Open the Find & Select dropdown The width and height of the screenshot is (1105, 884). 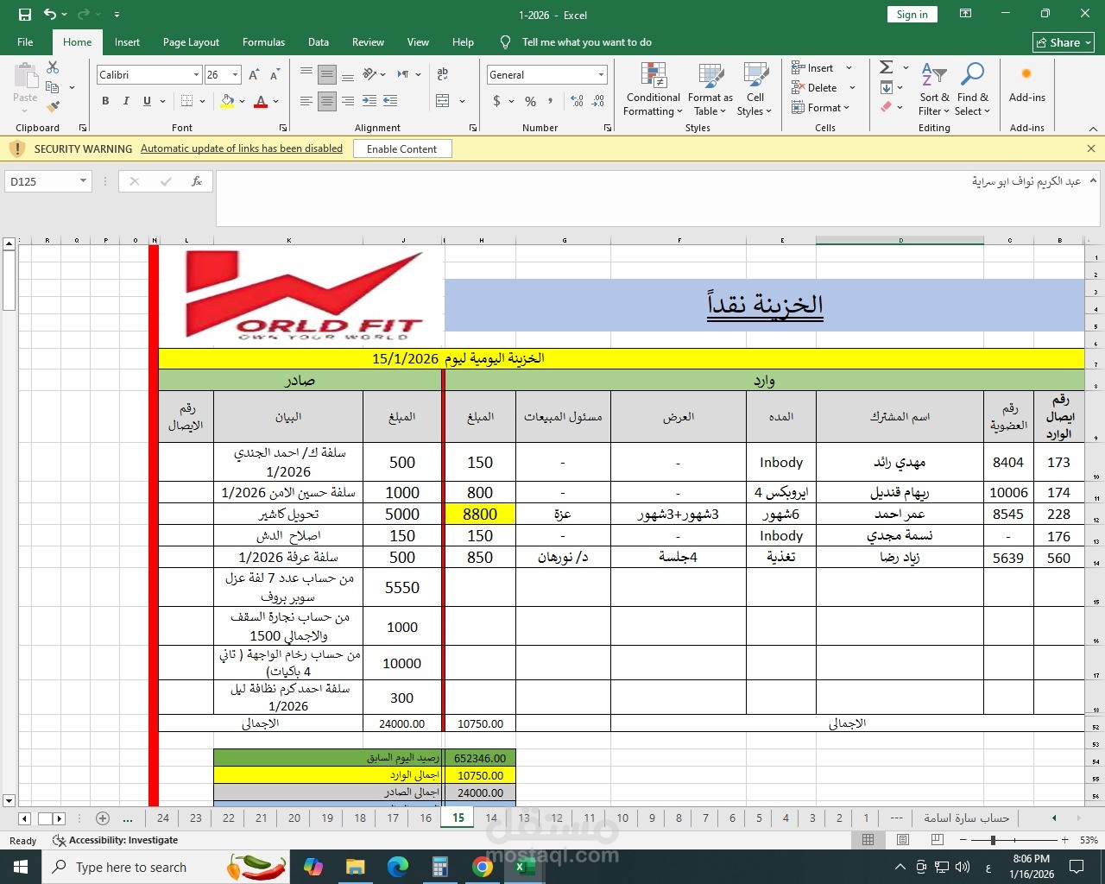[x=973, y=89]
